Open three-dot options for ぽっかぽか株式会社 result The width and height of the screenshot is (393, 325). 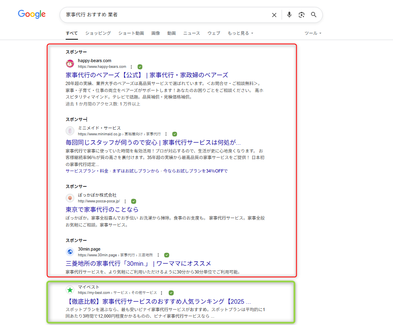point(125,202)
